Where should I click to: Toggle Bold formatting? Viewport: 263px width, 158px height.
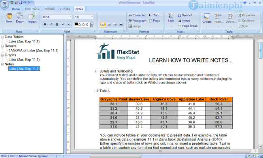click(45, 25)
